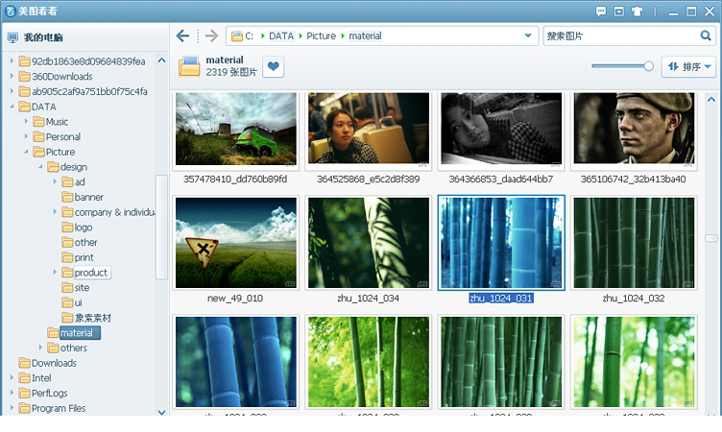Click Picture in the breadcrumb path

click(321, 36)
